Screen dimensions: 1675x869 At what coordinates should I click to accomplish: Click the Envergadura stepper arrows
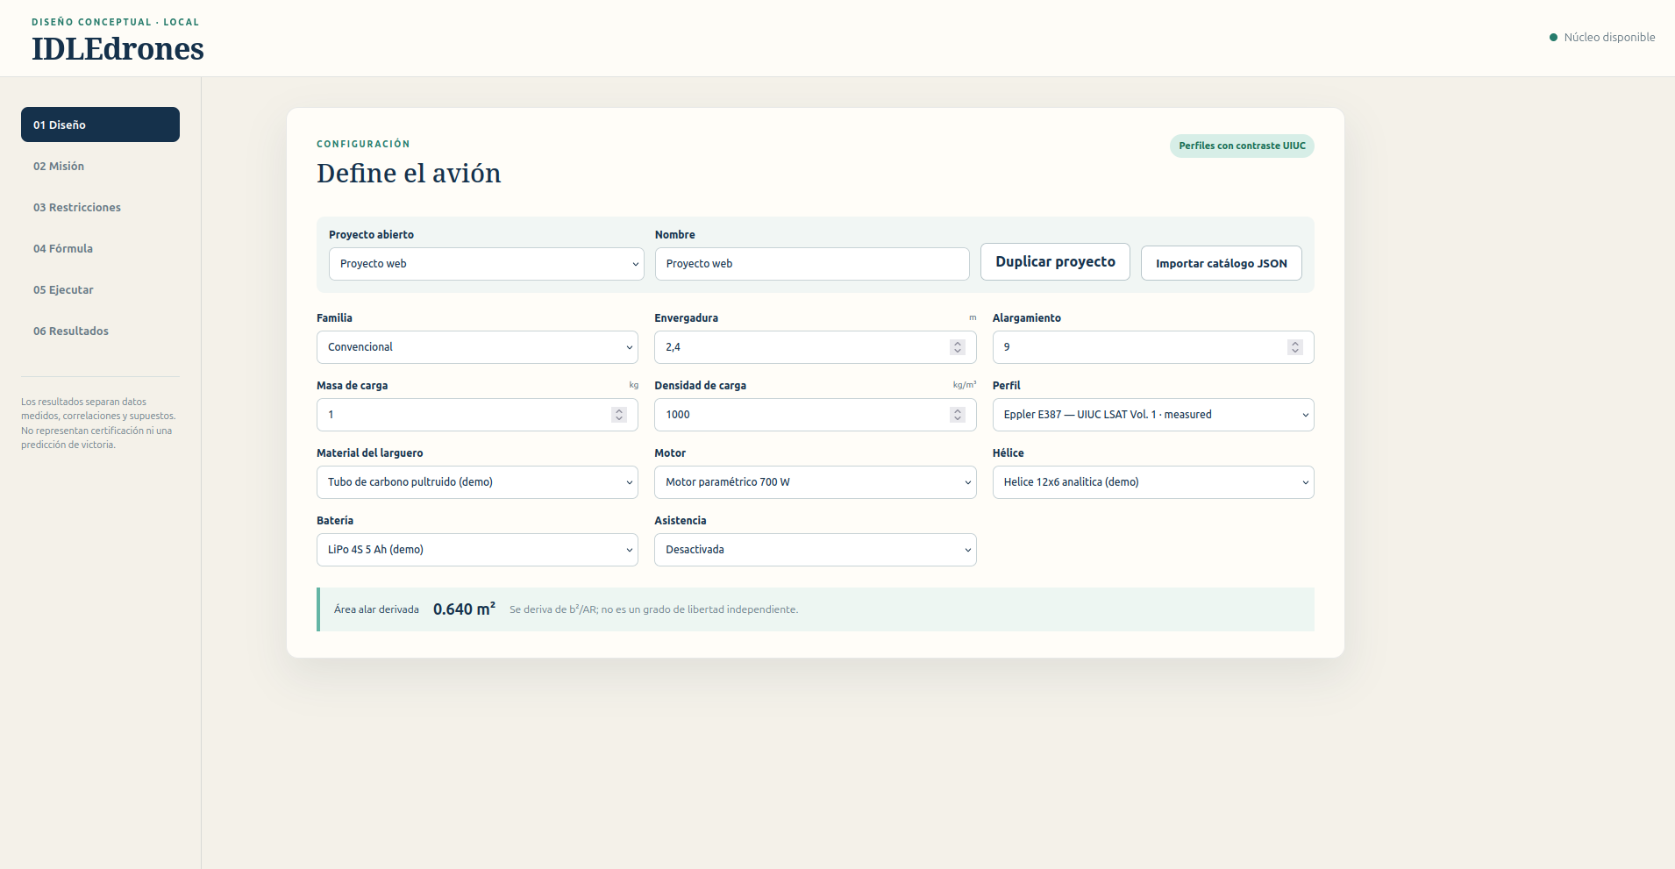click(x=958, y=347)
